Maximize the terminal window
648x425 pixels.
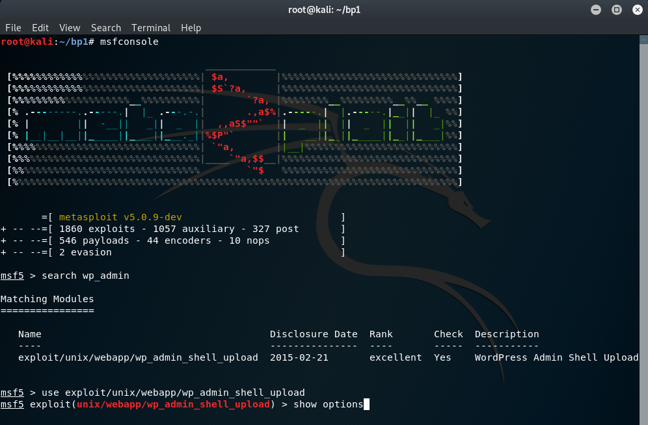coord(617,10)
